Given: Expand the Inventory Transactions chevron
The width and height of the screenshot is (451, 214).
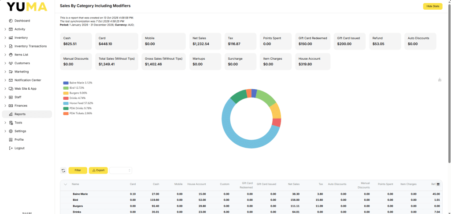Looking at the screenshot, I should click(5, 46).
